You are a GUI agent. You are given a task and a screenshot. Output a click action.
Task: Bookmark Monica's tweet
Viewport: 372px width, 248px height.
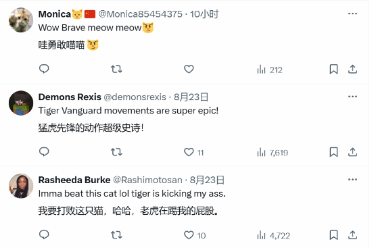[333, 69]
